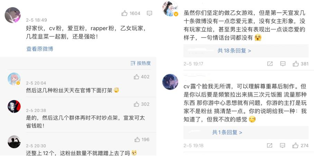The height and width of the screenshot is (156, 314).
Task: Open the silhouette avatar beside the 2-5 20:30 comment
Action: click(14, 142)
